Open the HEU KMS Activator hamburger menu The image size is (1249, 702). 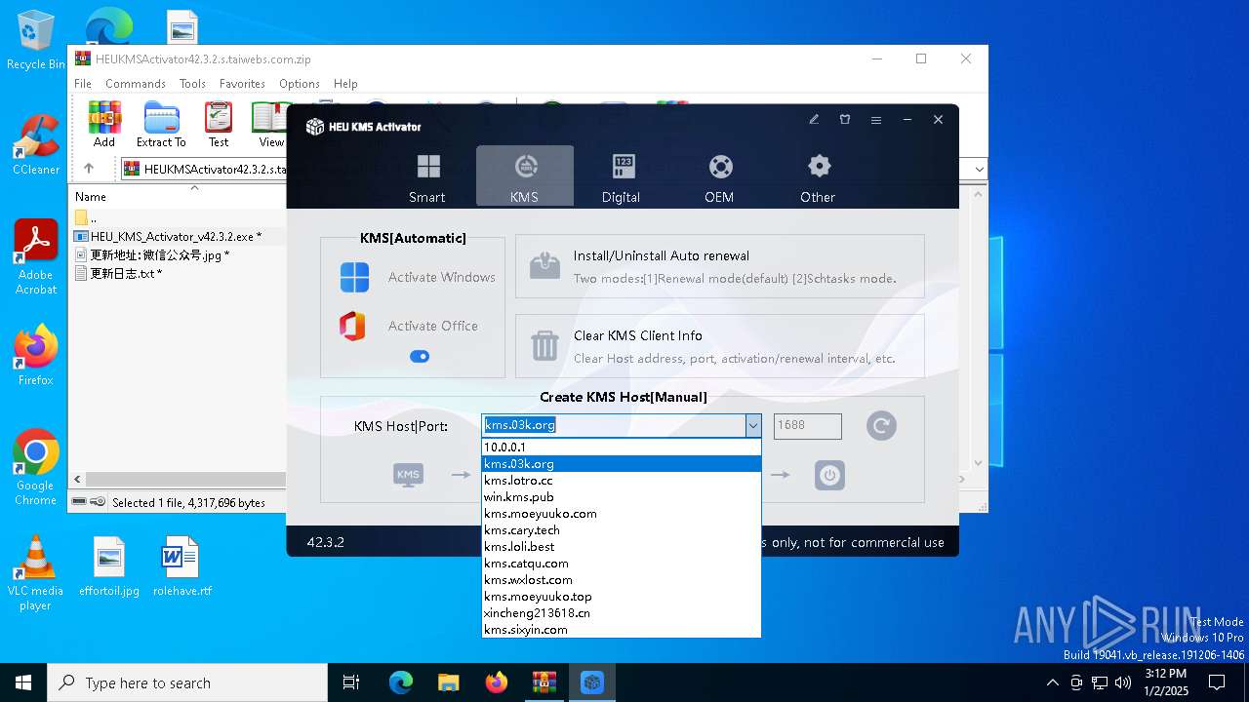point(876,120)
